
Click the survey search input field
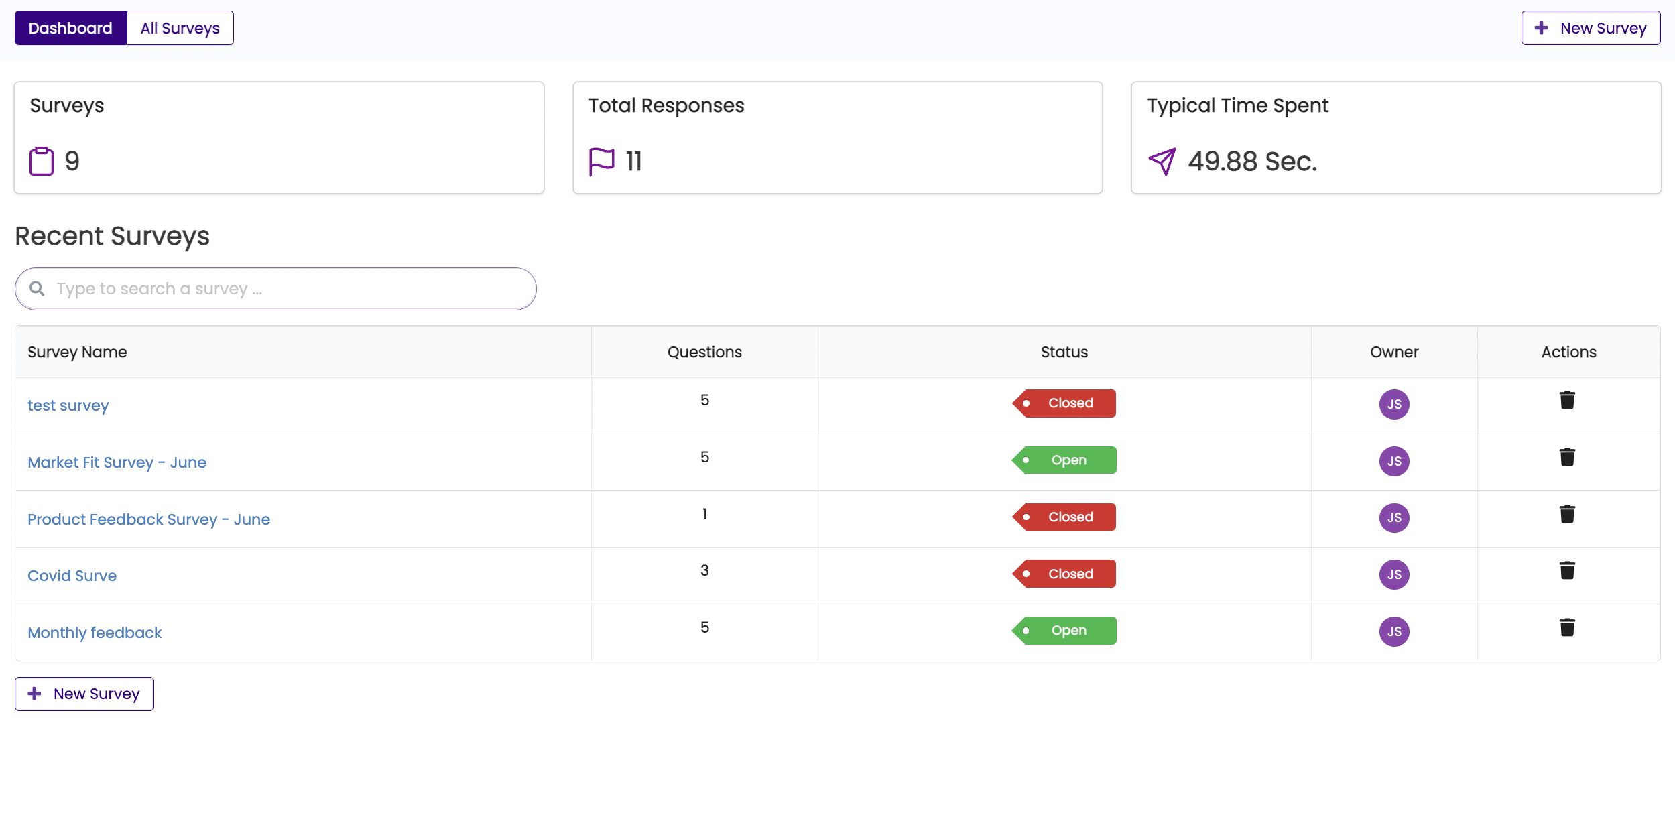(x=275, y=288)
